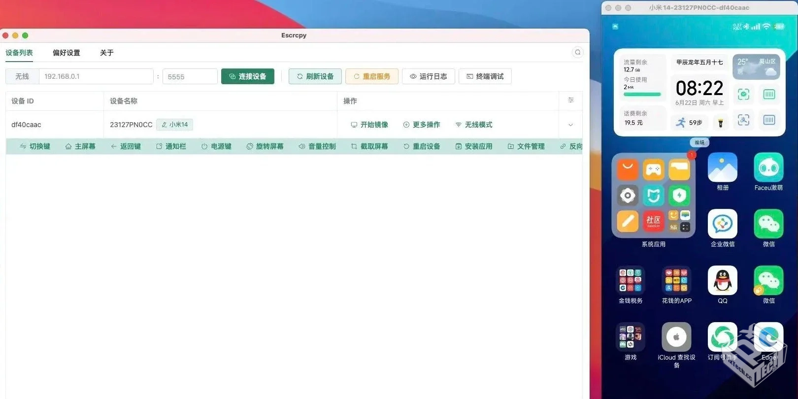Screen dimensions: 798x399
Task: Open the second 微信 app beside QQ
Action: pyautogui.click(x=769, y=281)
